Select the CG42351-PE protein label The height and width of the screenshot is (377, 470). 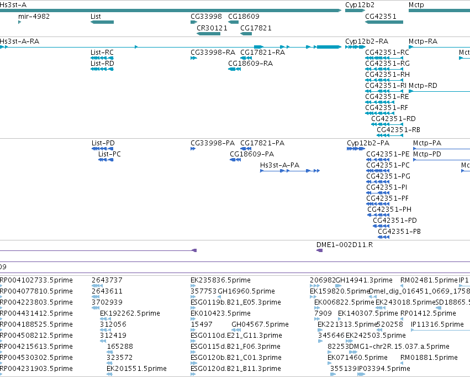388,154
